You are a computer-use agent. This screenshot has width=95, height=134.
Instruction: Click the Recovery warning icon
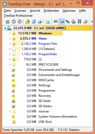pyautogui.click(x=14, y=96)
